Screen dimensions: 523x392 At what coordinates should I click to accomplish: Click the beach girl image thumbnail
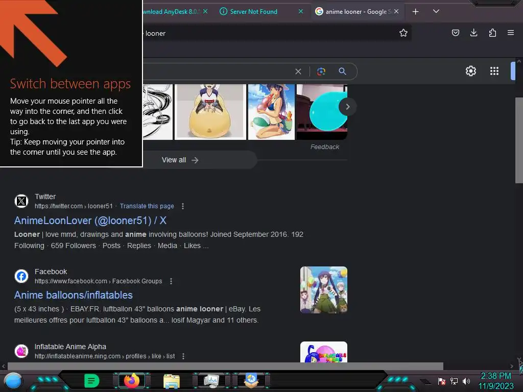(x=271, y=112)
